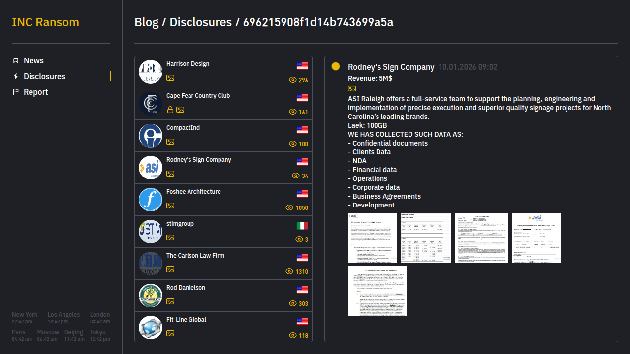Click the Disclosures lightning bolt icon

[16, 76]
